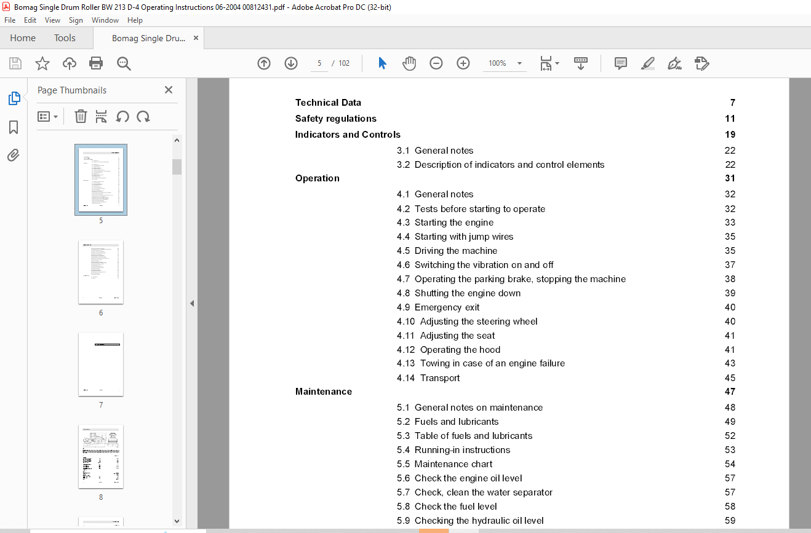This screenshot has height=533, width=811.
Task: Close the Page Thumbnails panel
Action: [x=169, y=90]
